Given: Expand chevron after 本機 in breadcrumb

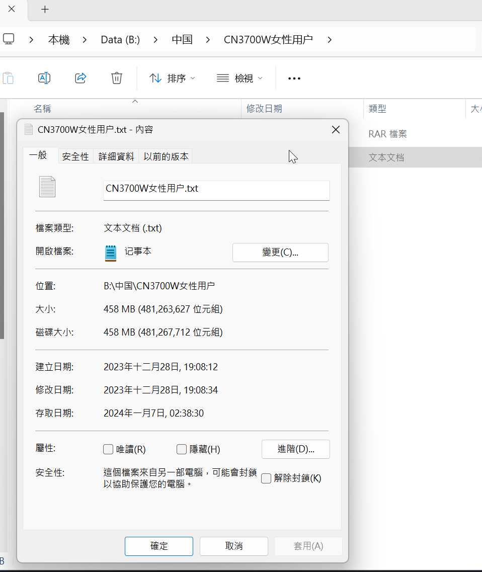Looking at the screenshot, I should pyautogui.click(x=85, y=39).
